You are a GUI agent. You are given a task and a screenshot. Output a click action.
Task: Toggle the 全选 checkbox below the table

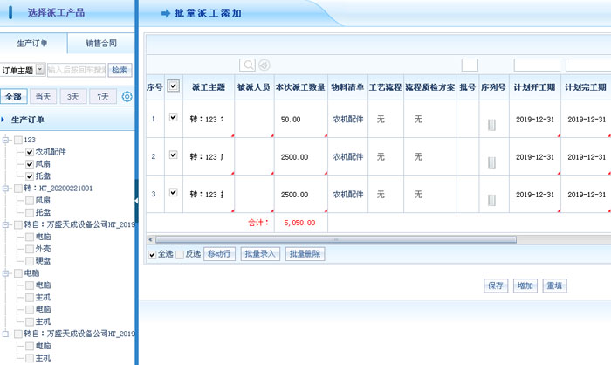point(152,254)
